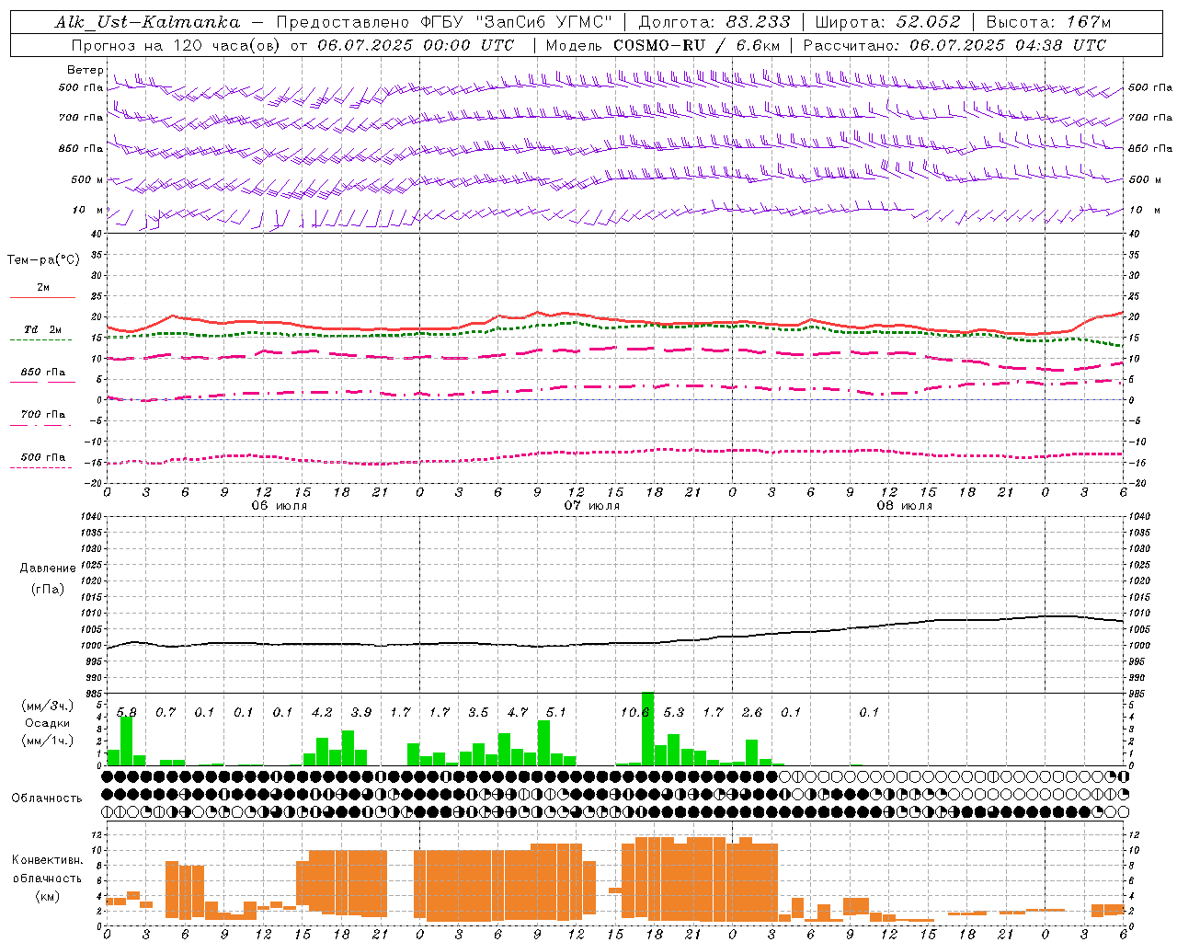1177x942 pixels.
Task: Click the 'Давление' pressure panel label
Action: 48,569
